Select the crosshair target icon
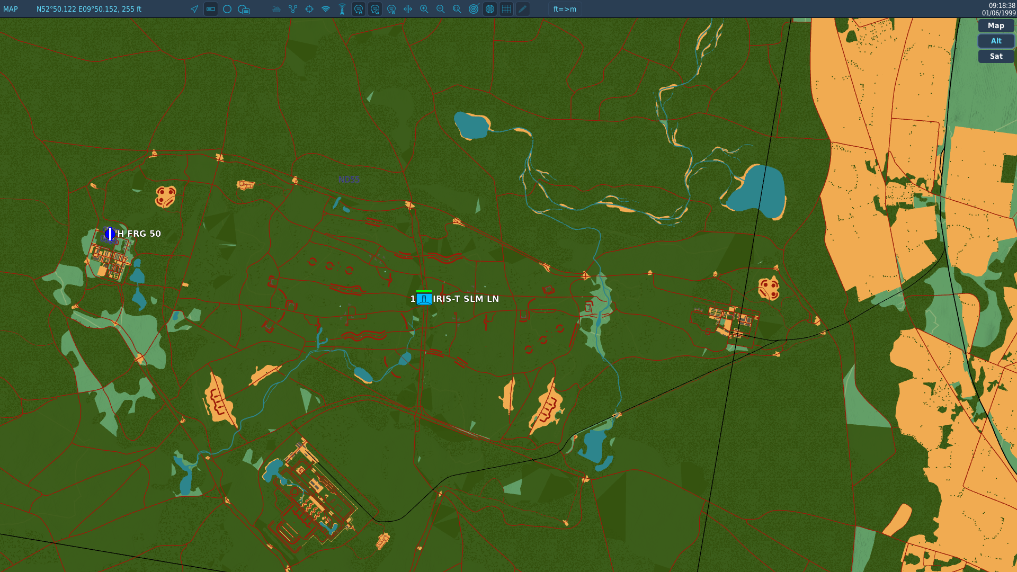 (309, 9)
